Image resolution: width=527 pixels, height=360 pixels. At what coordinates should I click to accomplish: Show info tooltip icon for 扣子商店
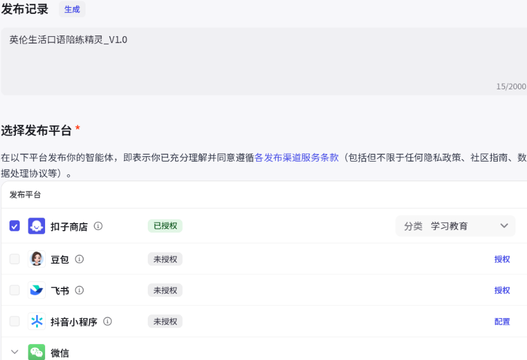coord(98,226)
